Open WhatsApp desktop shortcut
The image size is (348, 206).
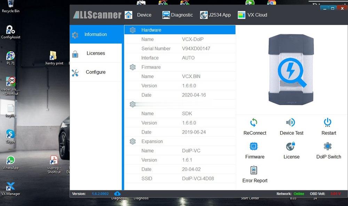(x=10, y=163)
